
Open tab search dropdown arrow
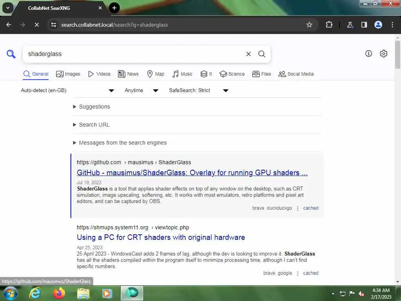click(x=8, y=8)
